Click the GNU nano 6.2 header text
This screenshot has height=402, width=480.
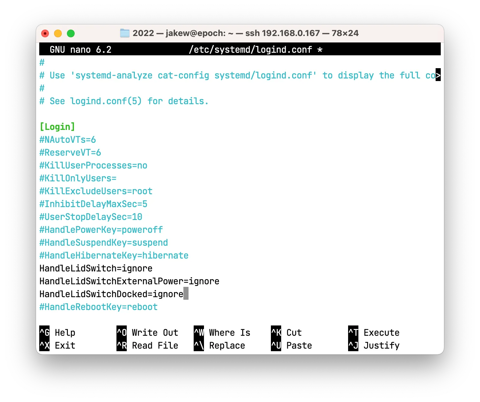80,50
